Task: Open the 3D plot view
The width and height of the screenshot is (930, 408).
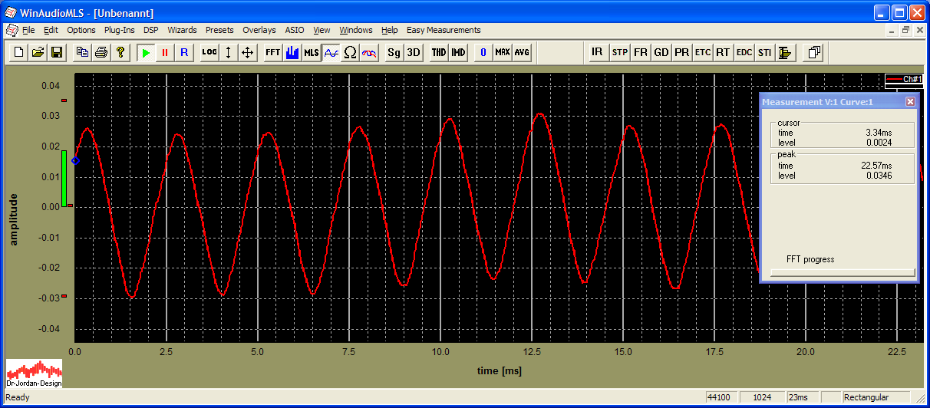Action: tap(413, 53)
